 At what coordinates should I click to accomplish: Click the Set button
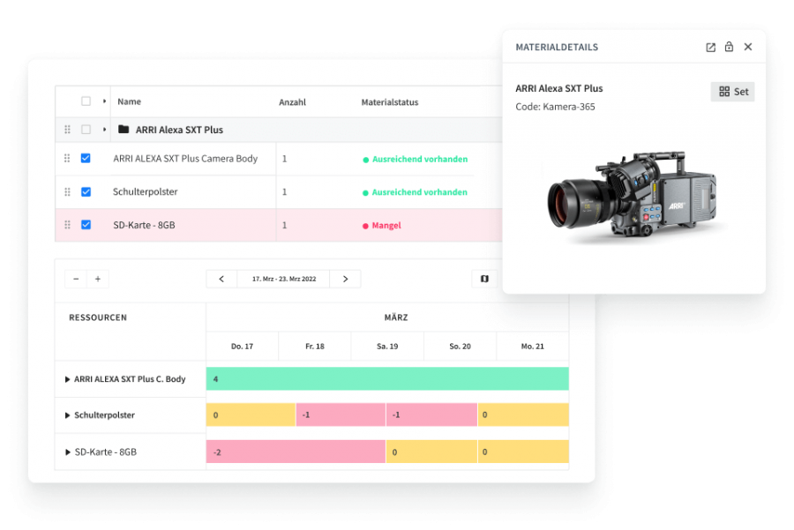(x=732, y=92)
